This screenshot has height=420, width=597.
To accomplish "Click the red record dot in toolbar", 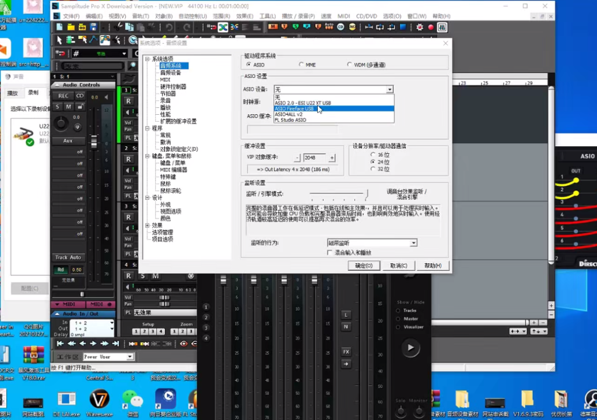I will [x=431, y=27].
